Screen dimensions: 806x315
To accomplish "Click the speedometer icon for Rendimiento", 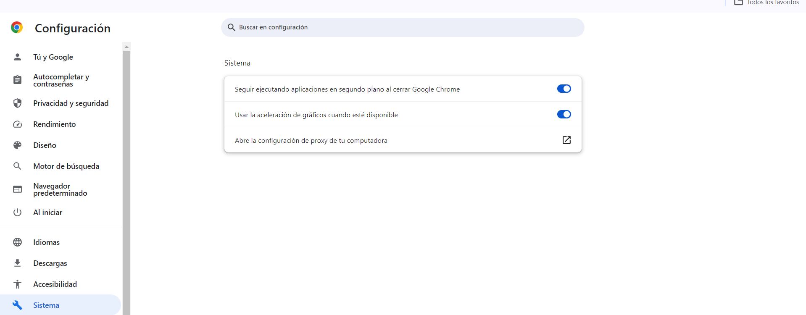I will click(17, 124).
